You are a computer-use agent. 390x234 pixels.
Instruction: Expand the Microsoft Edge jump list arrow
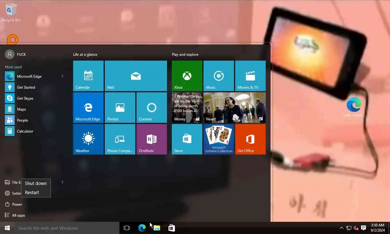pyautogui.click(x=62, y=76)
